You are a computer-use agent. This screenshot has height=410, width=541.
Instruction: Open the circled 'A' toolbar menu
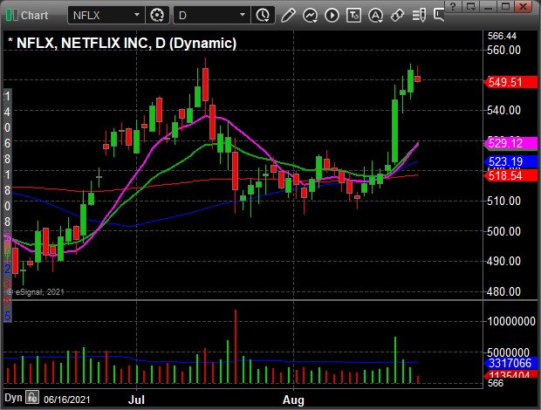click(376, 15)
